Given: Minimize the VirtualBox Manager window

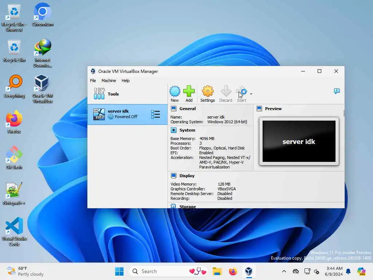Looking at the screenshot, I should [x=303, y=71].
